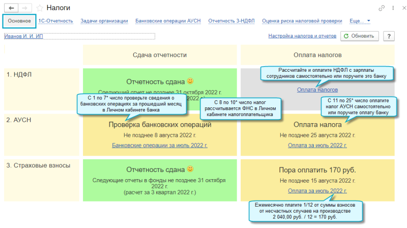Open Банковские операции за июль 2022 link
407x228 pixels.
(x=160, y=146)
